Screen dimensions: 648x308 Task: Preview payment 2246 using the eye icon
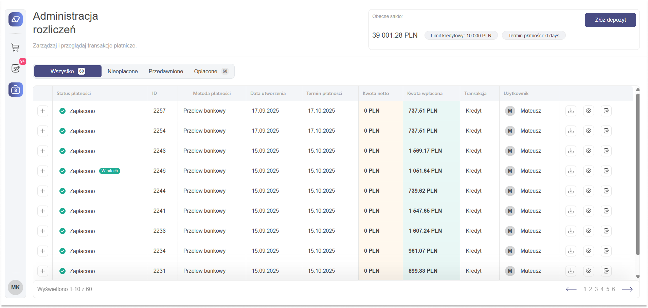(589, 171)
